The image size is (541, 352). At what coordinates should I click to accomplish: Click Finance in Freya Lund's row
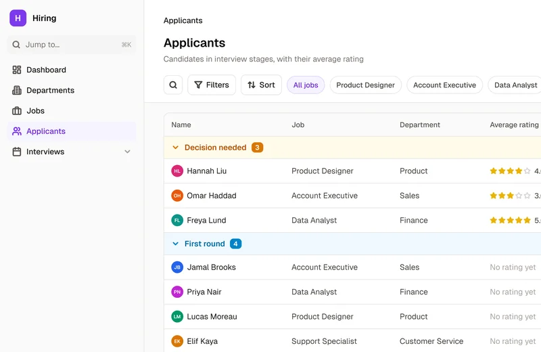click(x=414, y=221)
